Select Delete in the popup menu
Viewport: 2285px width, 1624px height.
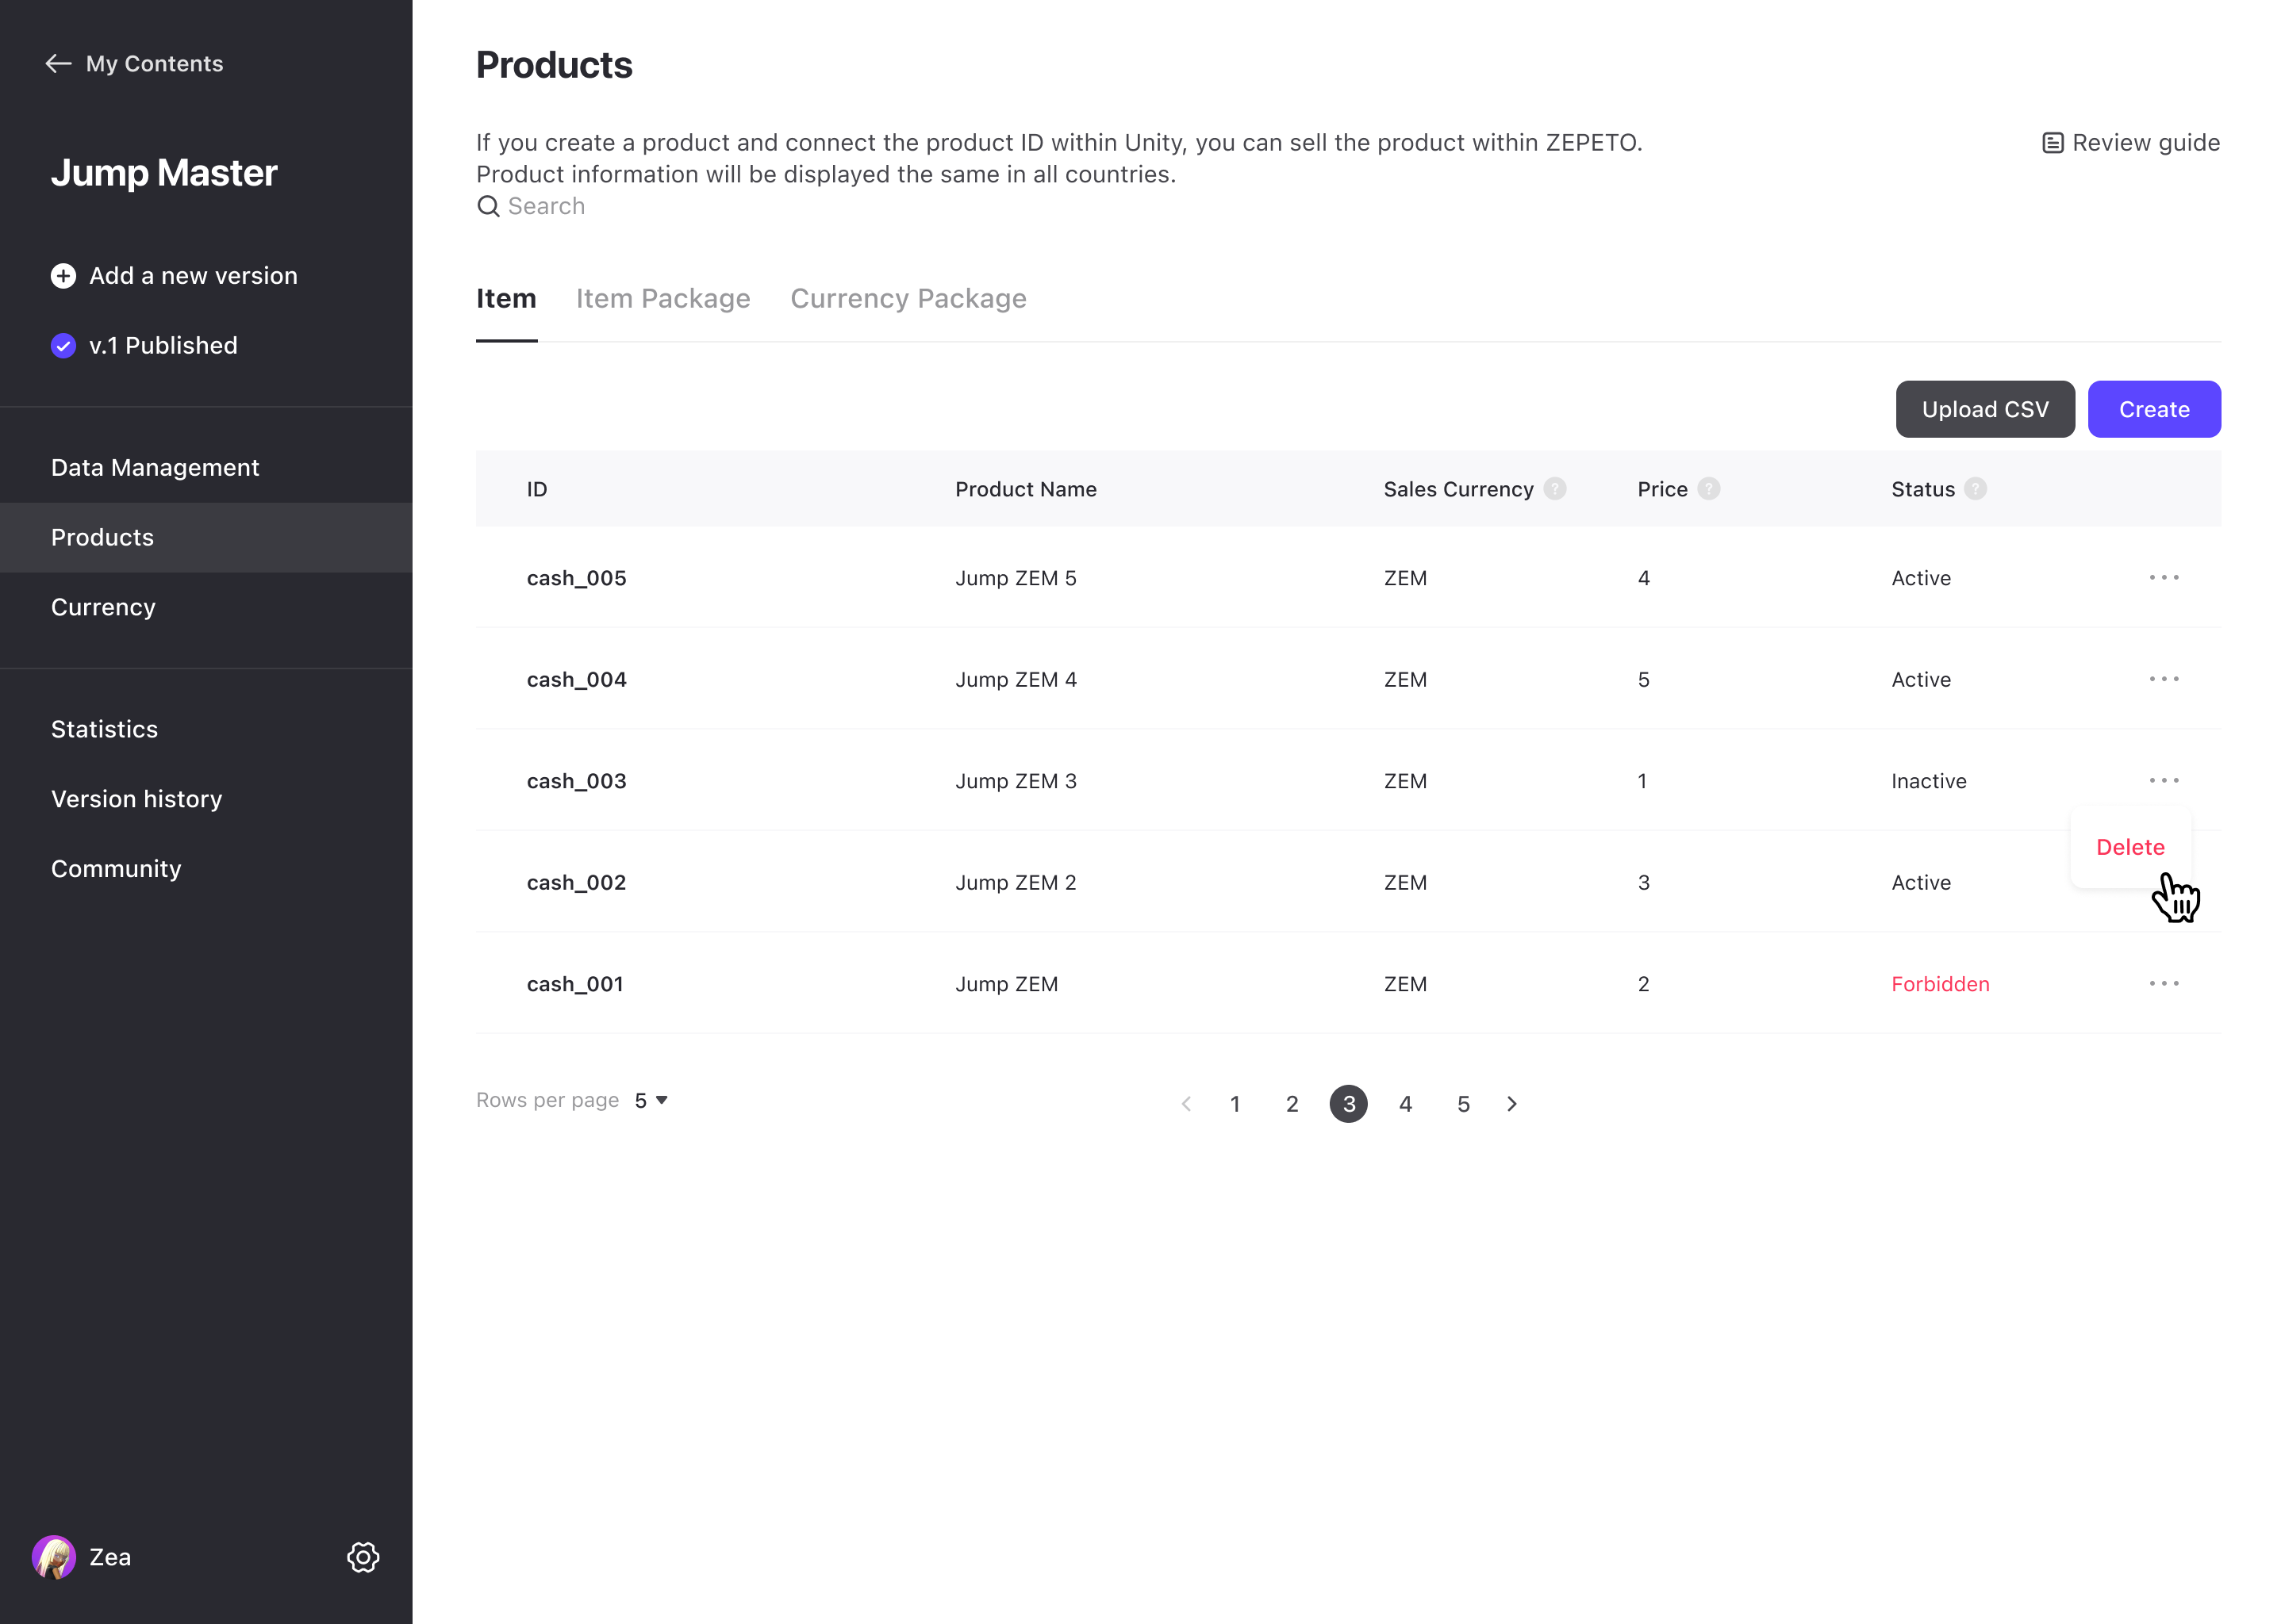pyautogui.click(x=2130, y=847)
